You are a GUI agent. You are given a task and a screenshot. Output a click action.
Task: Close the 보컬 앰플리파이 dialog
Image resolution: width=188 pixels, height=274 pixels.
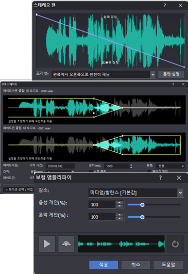[x=179, y=178]
